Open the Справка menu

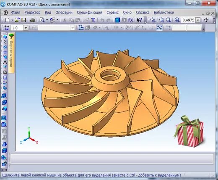pyautogui.click(x=143, y=13)
